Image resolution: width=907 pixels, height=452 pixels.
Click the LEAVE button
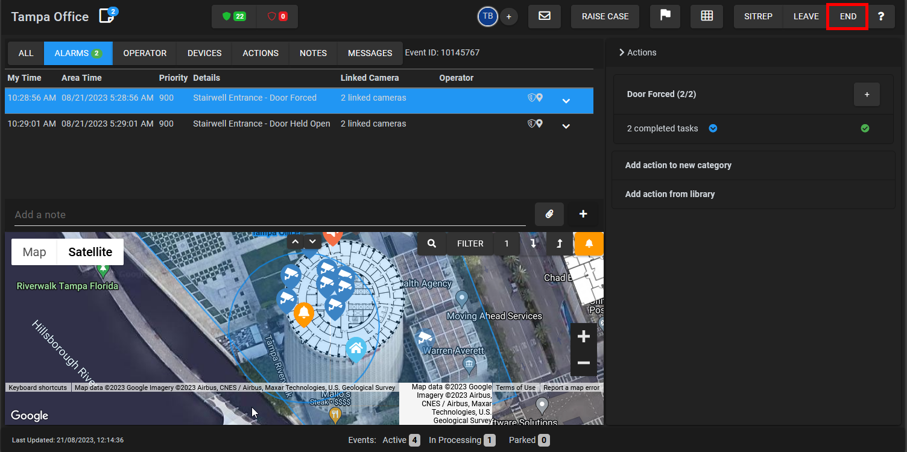pos(806,16)
